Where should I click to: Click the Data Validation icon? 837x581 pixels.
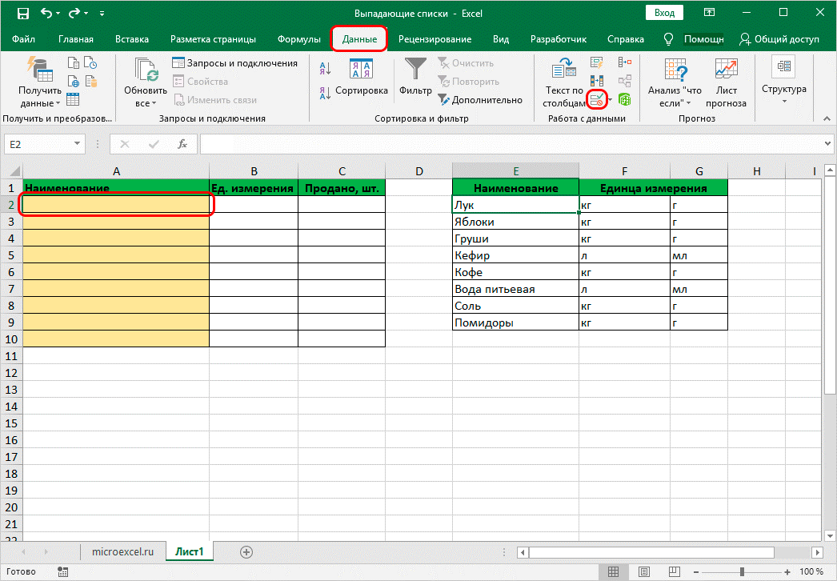coord(597,99)
